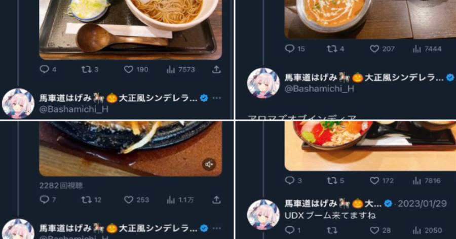View analytics for tweet with 7444 views
Screen dimensions: 456x239
click(x=428, y=49)
